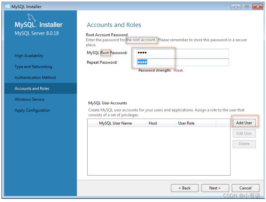Minimize the MySQL Installer window
Viewport: 266px width, 202px height.
pyautogui.click(x=235, y=7)
